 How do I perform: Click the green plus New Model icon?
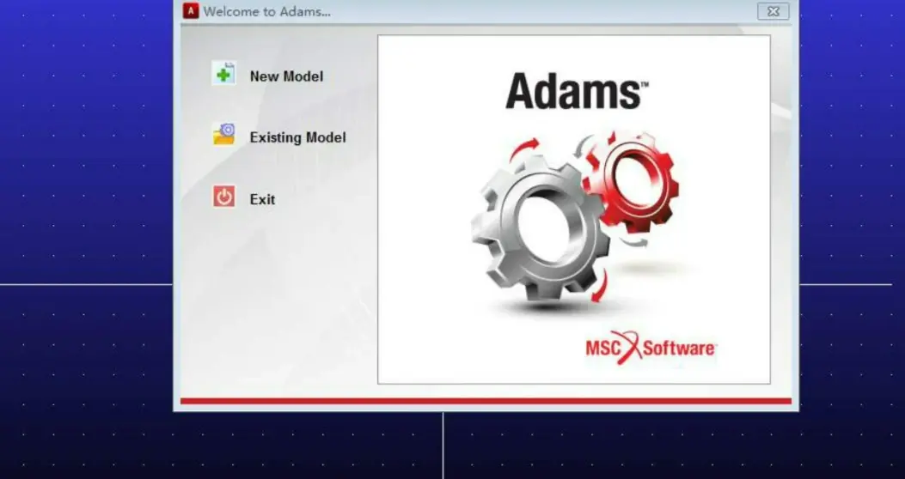(224, 74)
